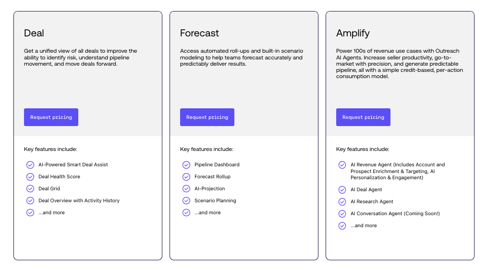Click '...and more' under Amplify features

pos(364,226)
